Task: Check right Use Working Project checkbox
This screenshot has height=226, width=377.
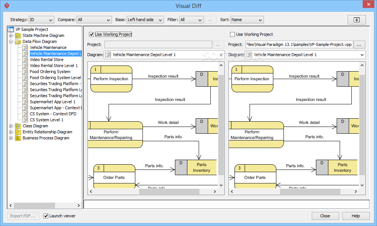Action: (232, 34)
